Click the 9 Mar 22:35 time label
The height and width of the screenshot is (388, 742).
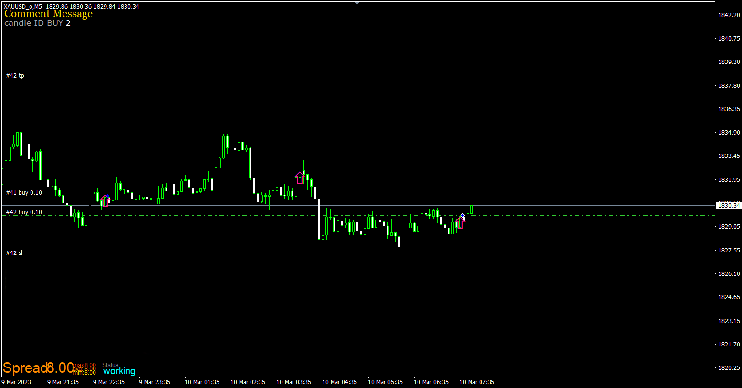109,382
